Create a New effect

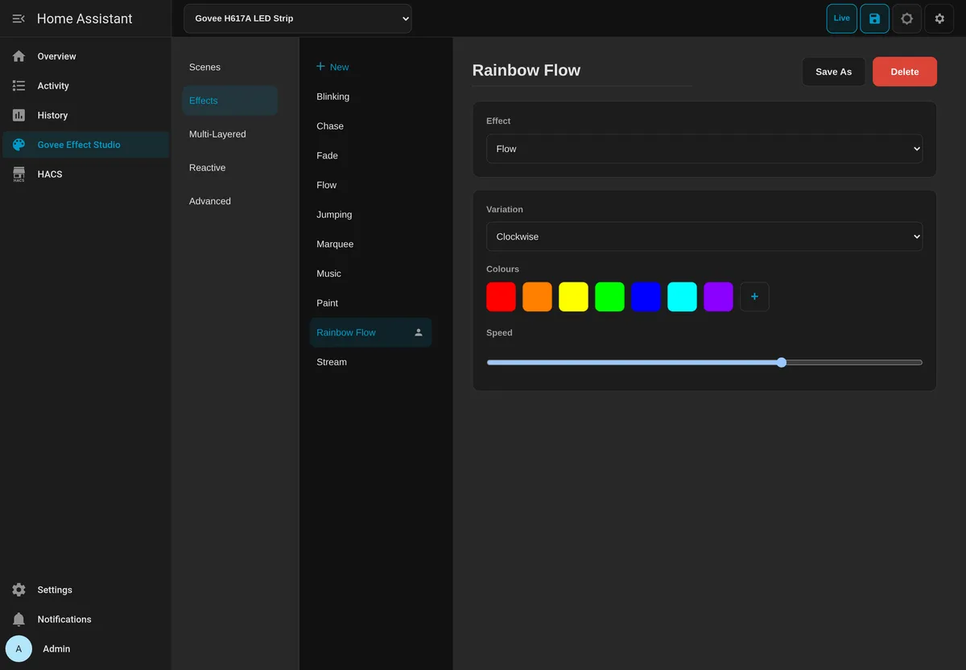[370, 67]
